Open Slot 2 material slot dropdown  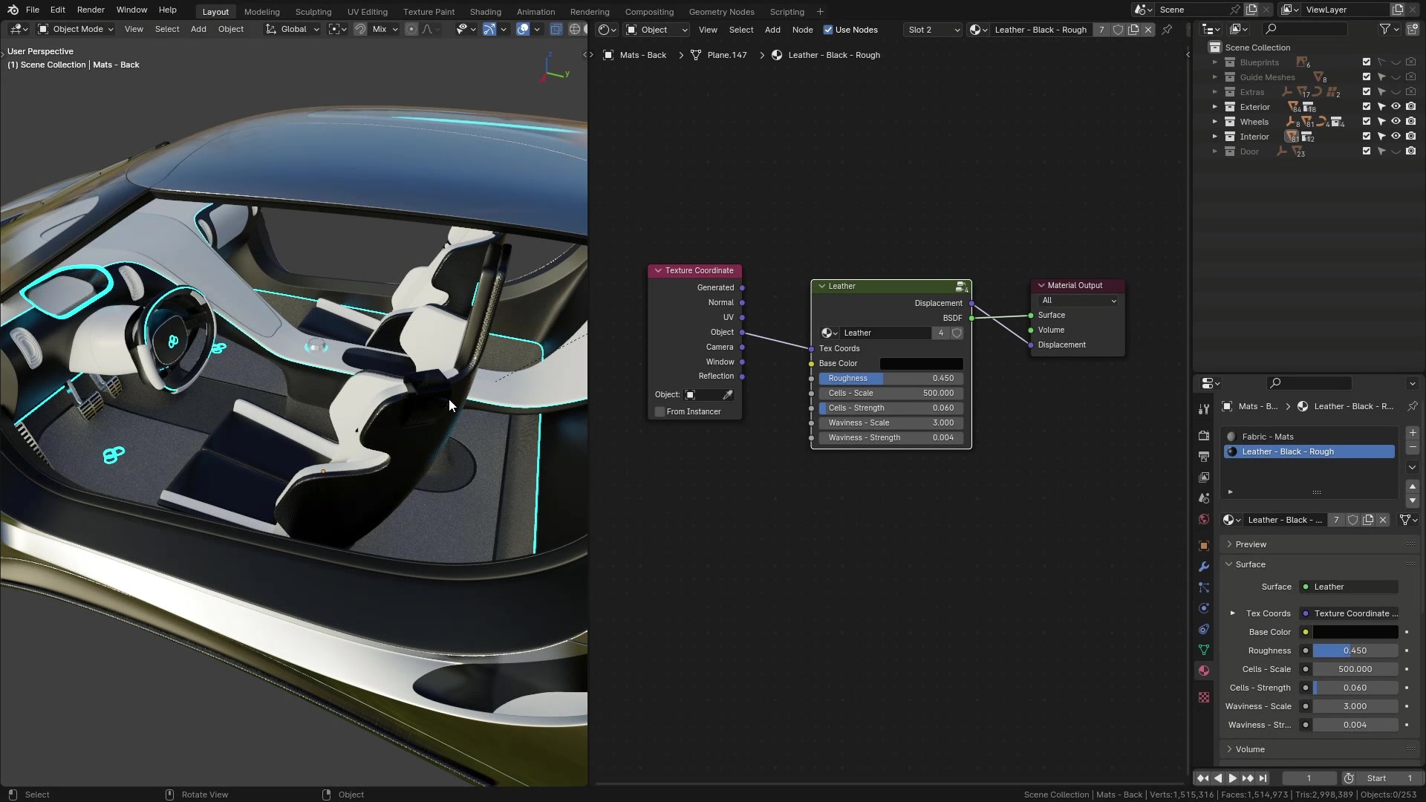click(x=934, y=30)
